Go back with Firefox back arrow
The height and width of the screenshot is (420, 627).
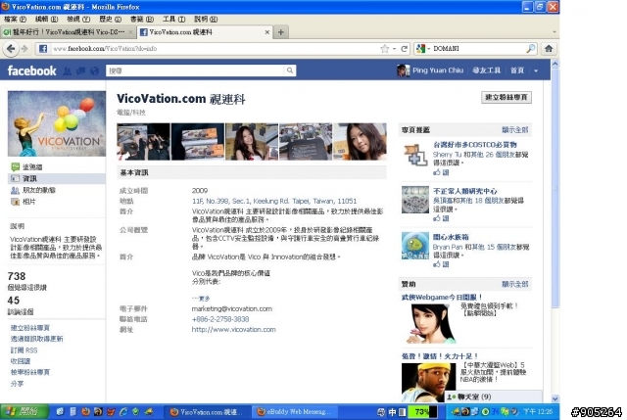coord(11,48)
